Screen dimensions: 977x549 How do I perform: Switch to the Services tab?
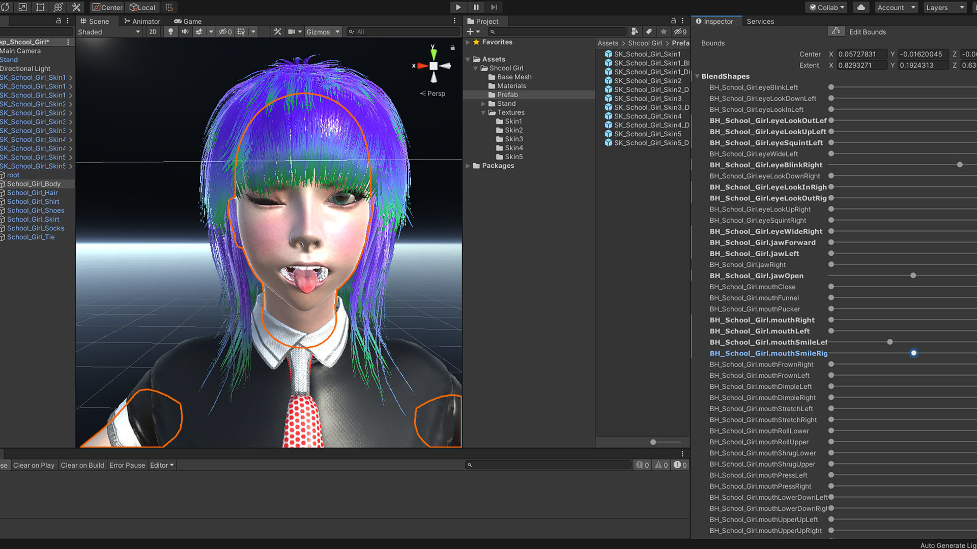760,21
